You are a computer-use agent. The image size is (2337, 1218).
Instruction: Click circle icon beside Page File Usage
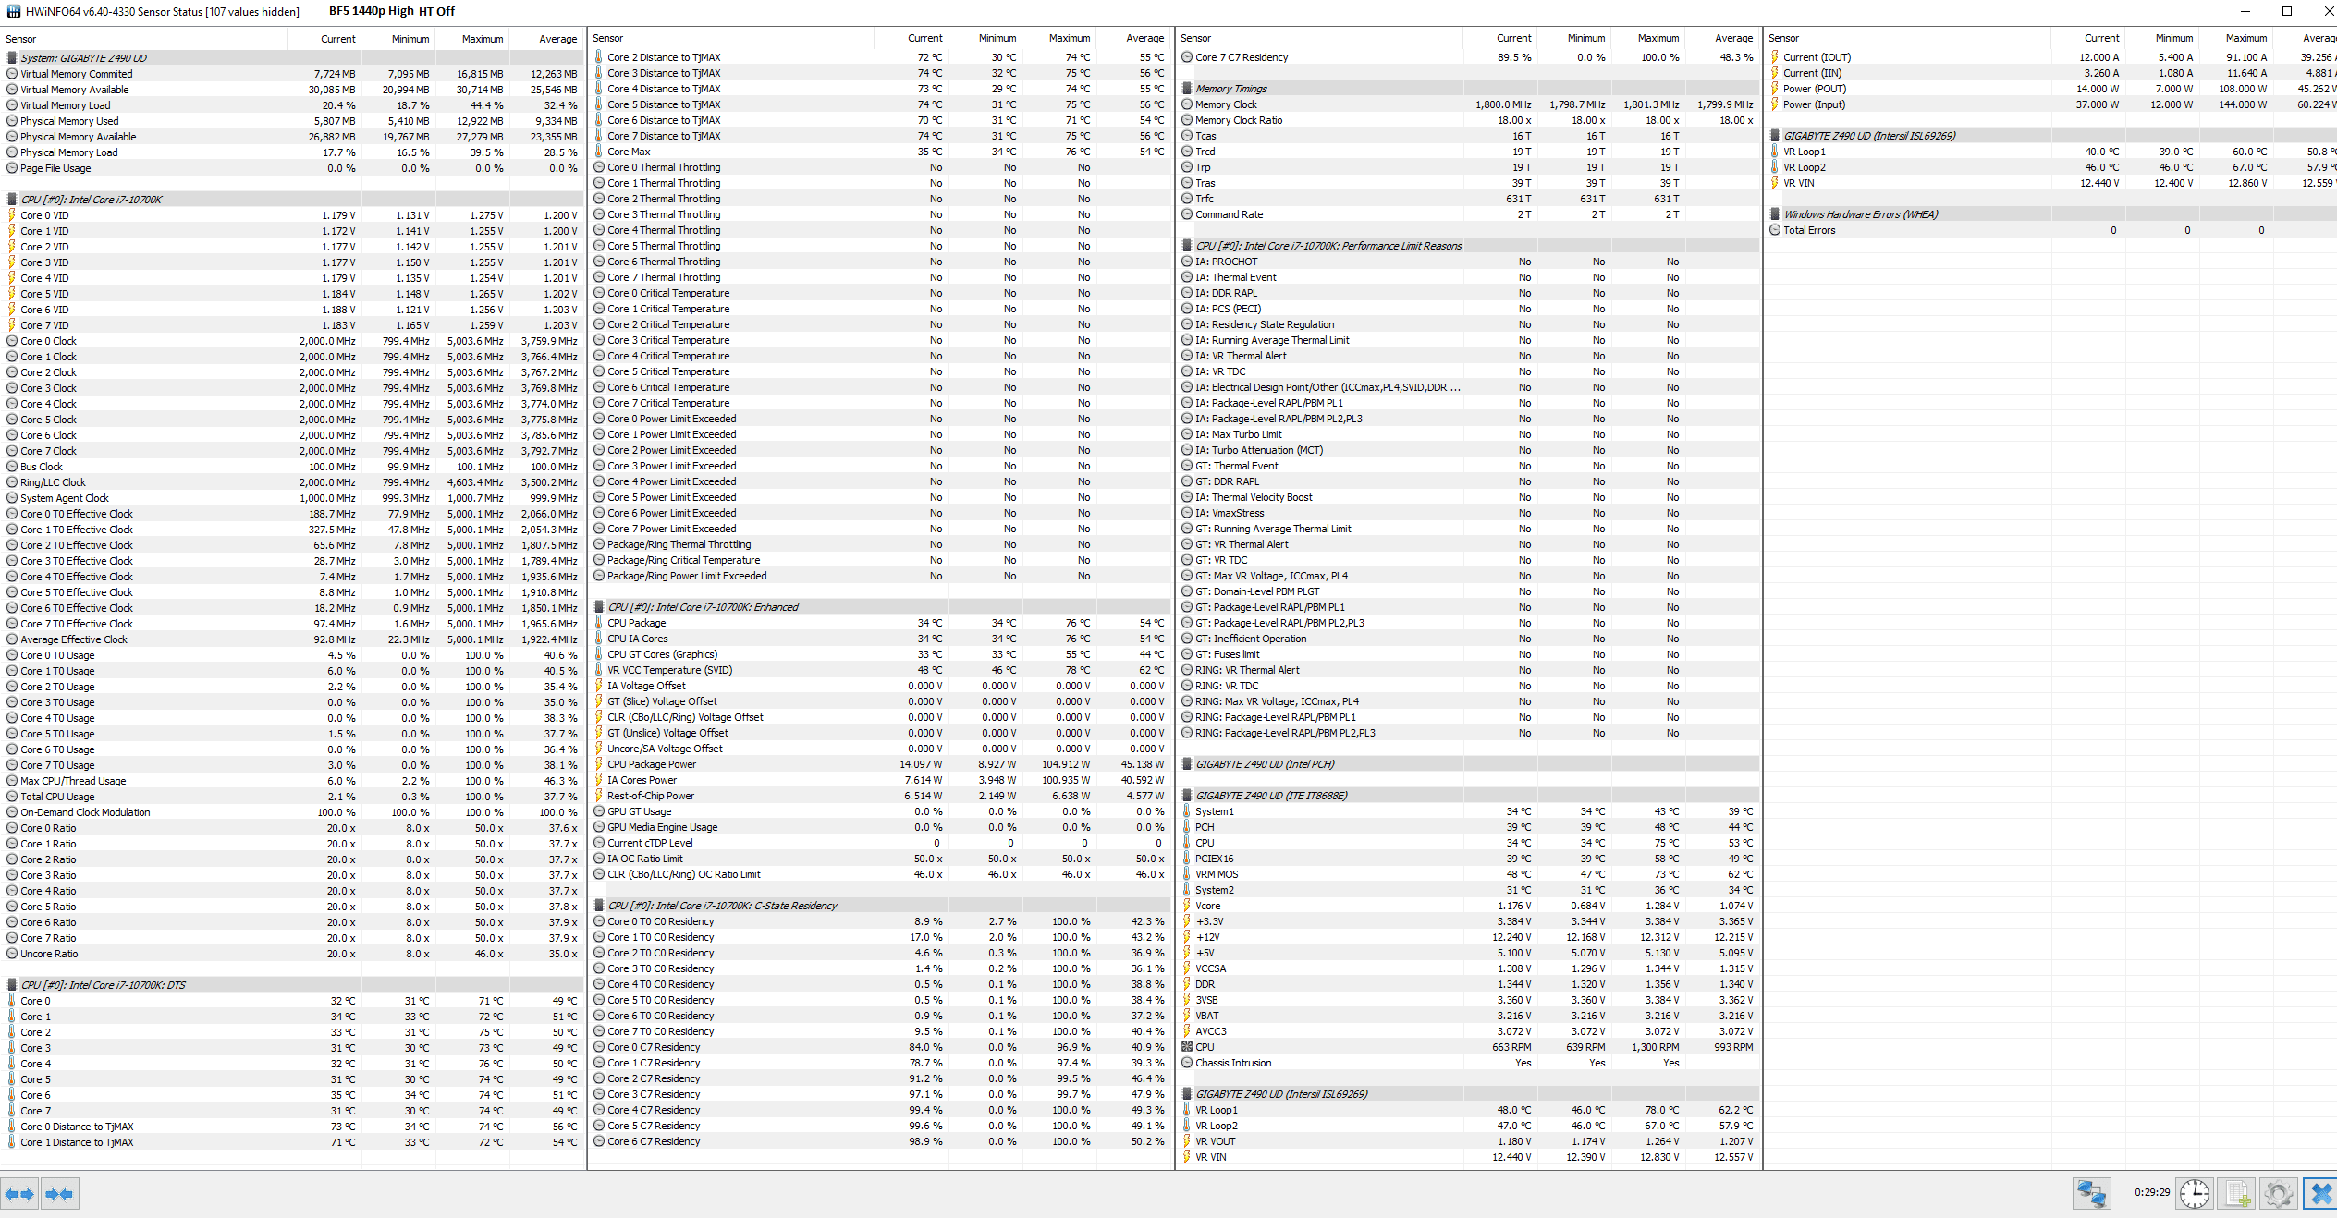click(x=12, y=168)
